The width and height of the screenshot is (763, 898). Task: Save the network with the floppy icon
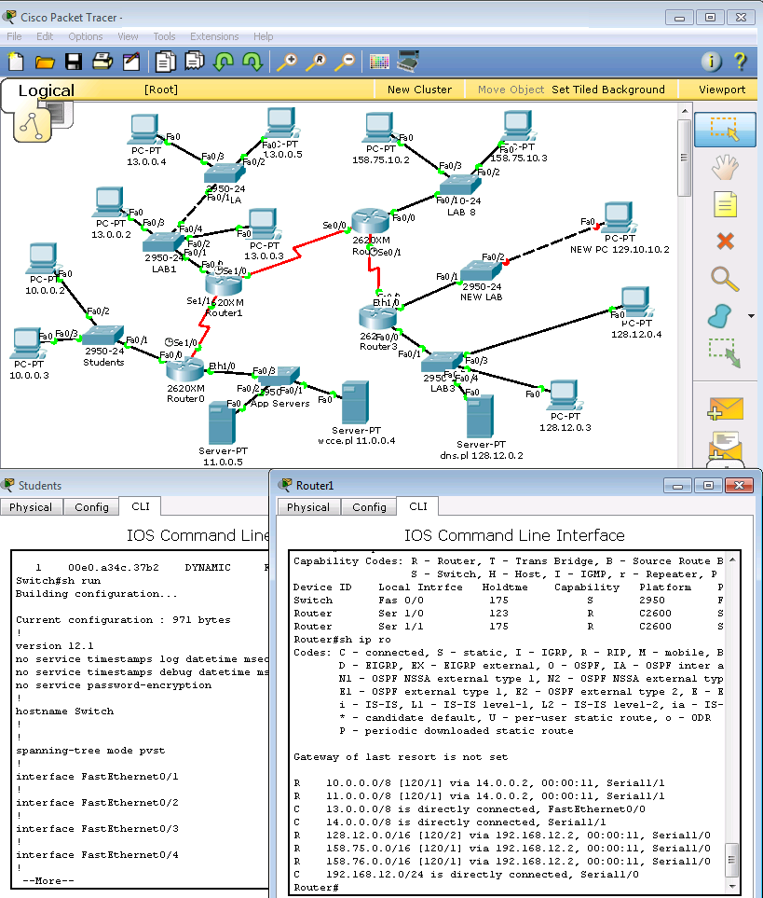[74, 62]
